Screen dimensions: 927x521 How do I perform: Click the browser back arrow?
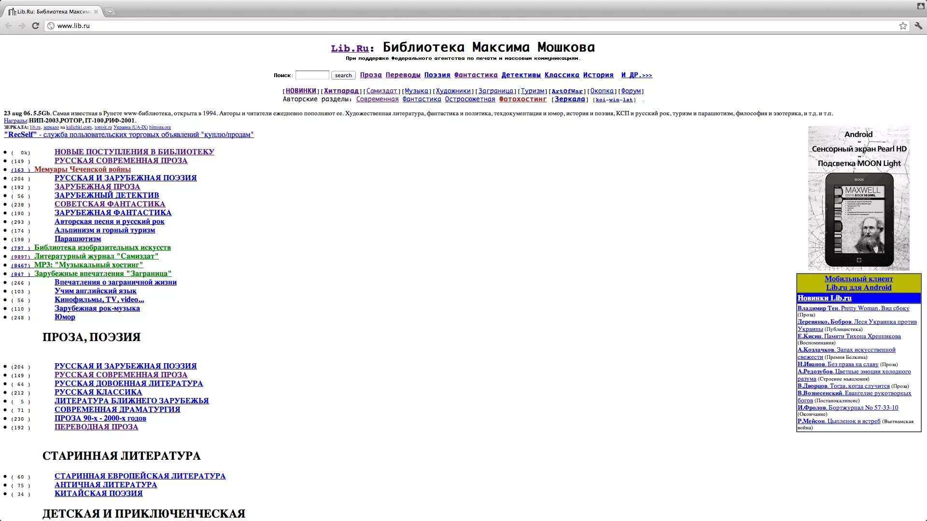9,26
